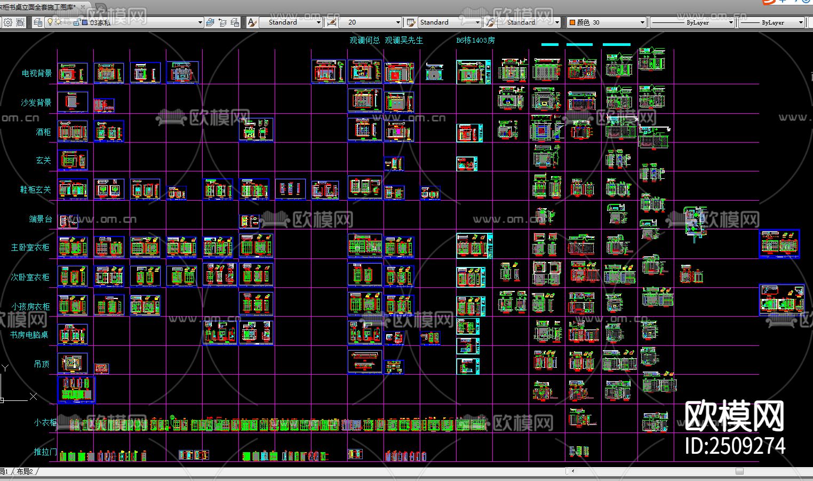Expand the text style Standard dropdown
The height and width of the screenshot is (481, 813).
tap(318, 22)
